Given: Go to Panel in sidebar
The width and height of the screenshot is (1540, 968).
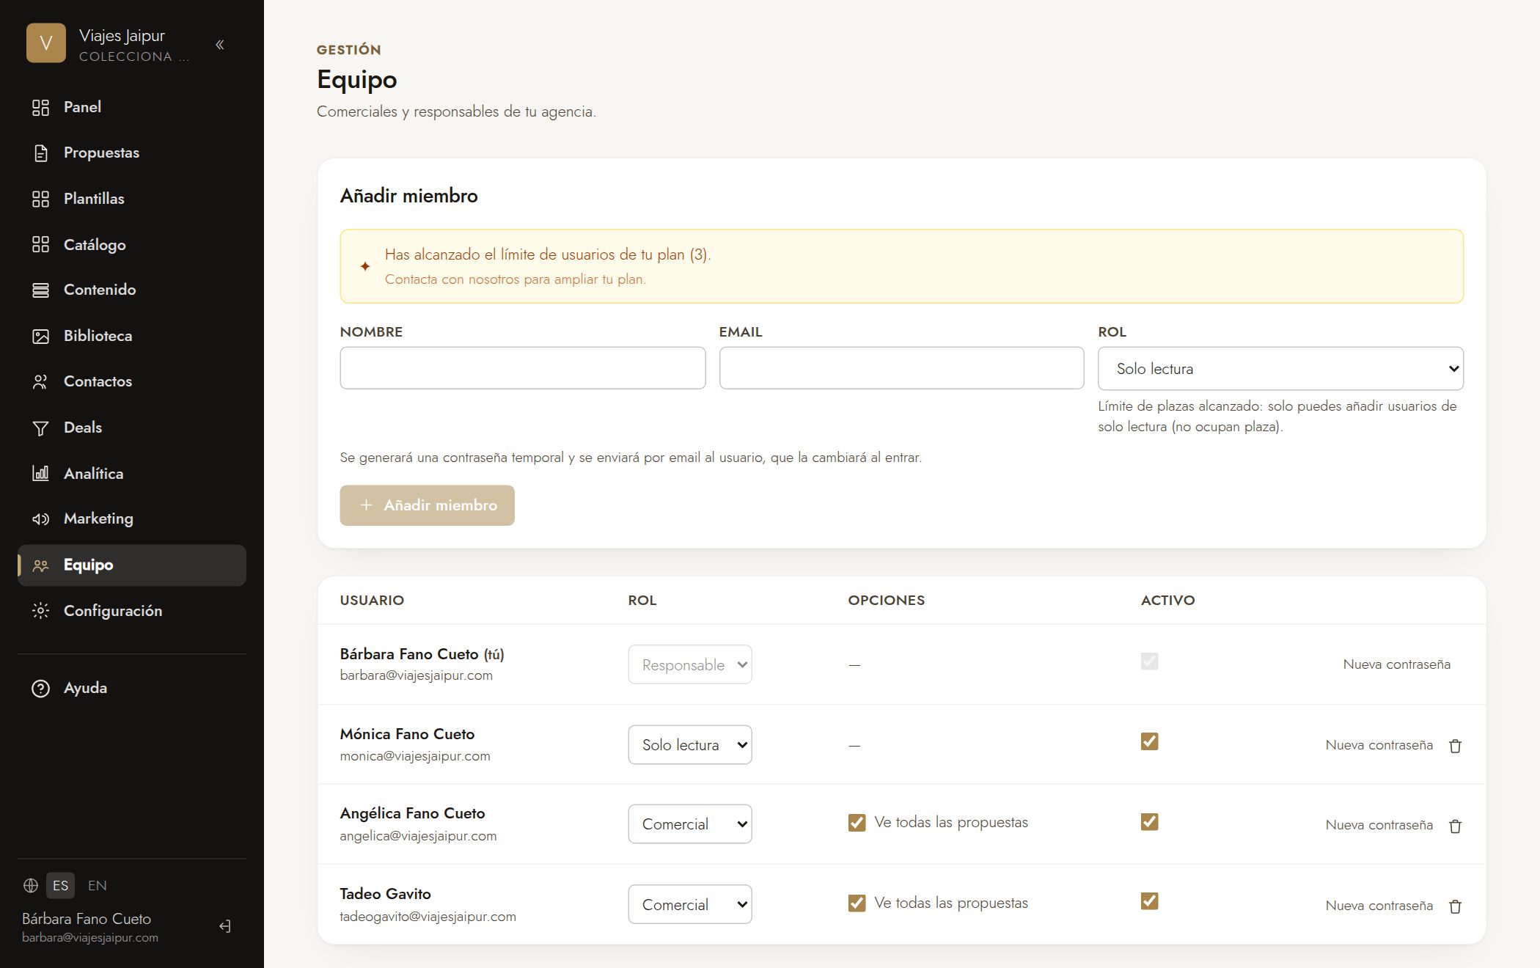Looking at the screenshot, I should 132,108.
